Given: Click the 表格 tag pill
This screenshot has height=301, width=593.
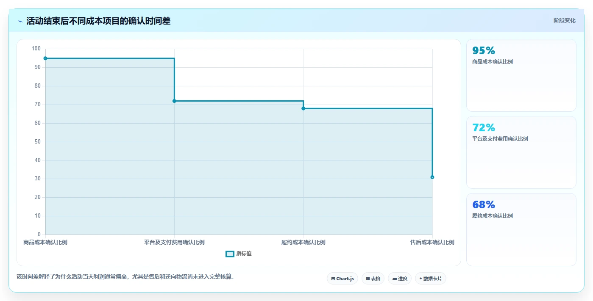Looking at the screenshot, I should tap(373, 279).
